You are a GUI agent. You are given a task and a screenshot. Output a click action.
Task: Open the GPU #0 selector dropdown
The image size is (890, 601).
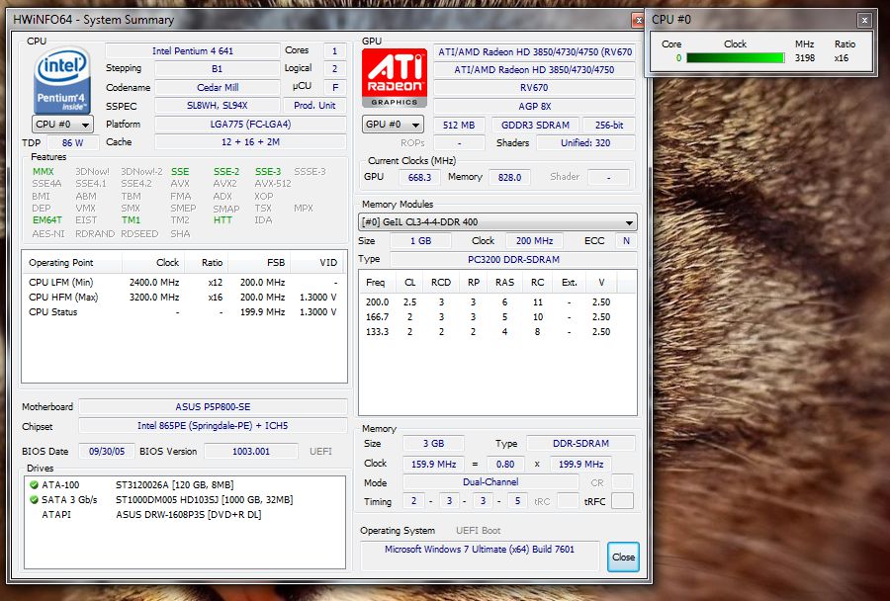coord(393,124)
